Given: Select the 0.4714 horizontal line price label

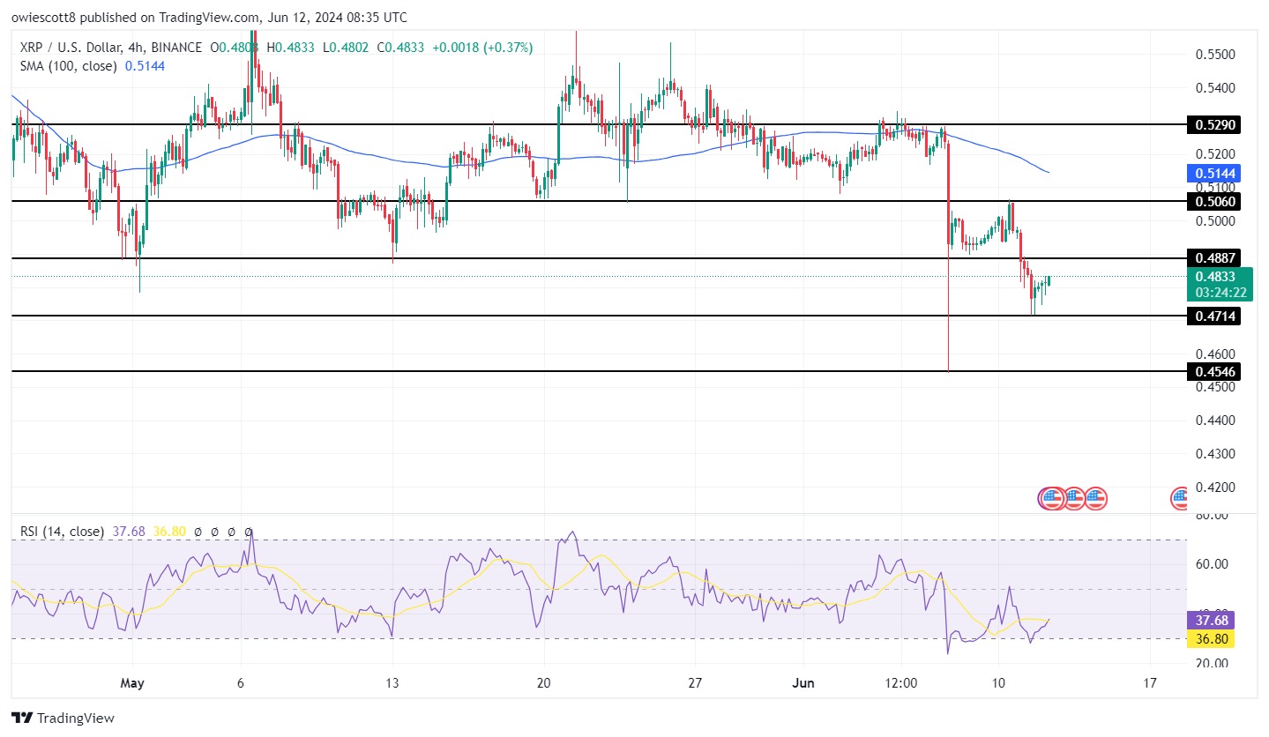Looking at the screenshot, I should 1213,316.
